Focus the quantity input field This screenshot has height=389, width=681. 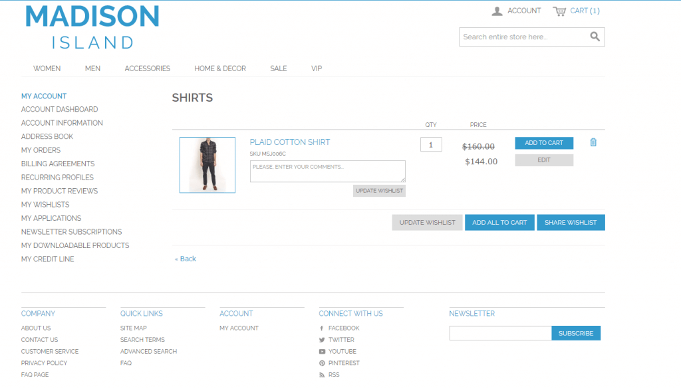coord(431,145)
